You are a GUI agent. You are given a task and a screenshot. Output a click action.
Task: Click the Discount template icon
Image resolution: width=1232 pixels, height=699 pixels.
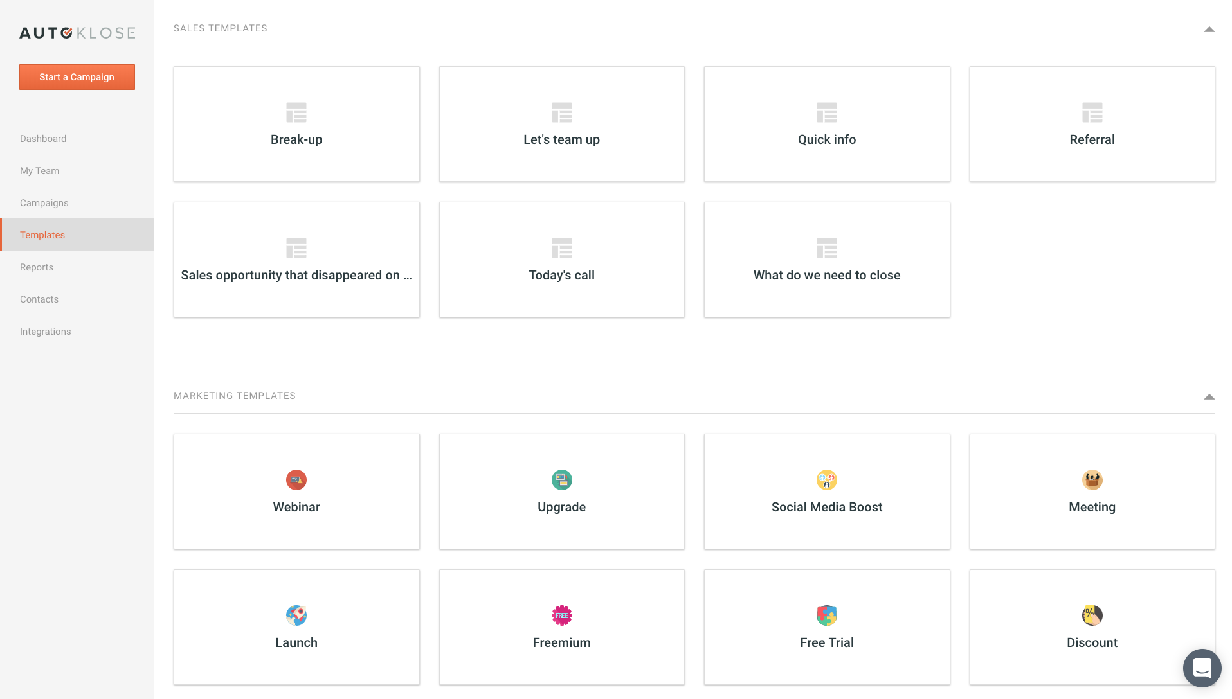(1092, 615)
